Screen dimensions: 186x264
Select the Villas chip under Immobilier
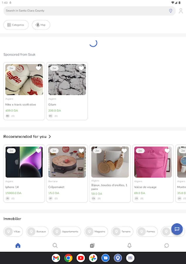[x=14, y=232]
